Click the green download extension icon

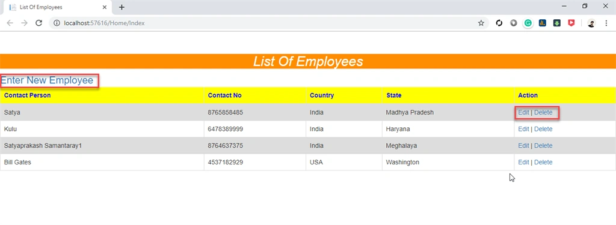click(556, 23)
